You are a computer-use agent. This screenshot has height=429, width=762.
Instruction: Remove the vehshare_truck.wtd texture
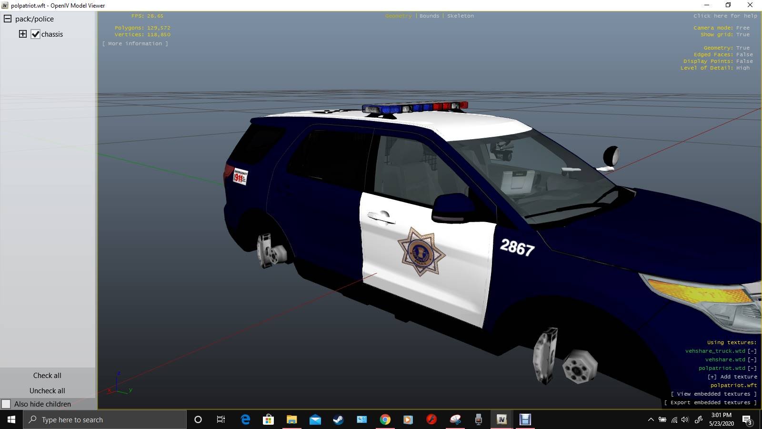(x=752, y=351)
